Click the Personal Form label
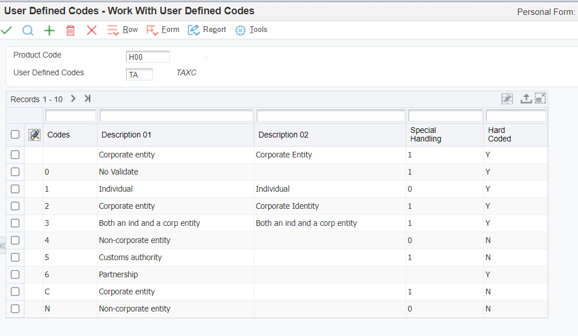 click(x=546, y=11)
